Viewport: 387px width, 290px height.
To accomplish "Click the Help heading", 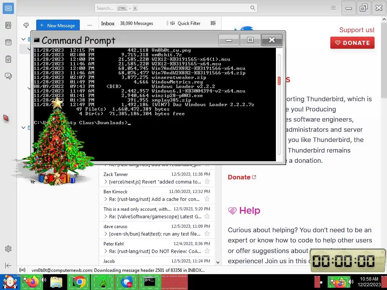I will tap(249, 210).
